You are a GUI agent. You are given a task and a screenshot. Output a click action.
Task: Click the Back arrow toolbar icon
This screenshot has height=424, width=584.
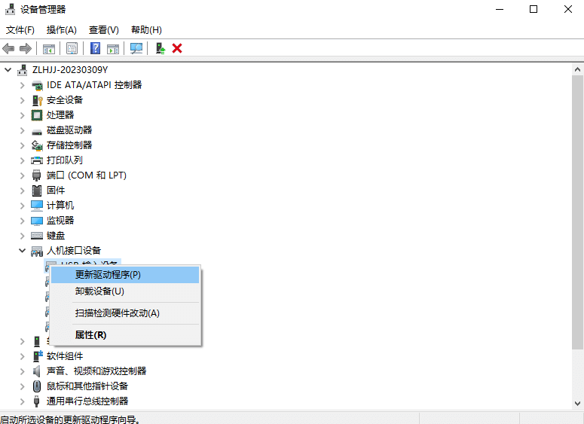coord(8,48)
